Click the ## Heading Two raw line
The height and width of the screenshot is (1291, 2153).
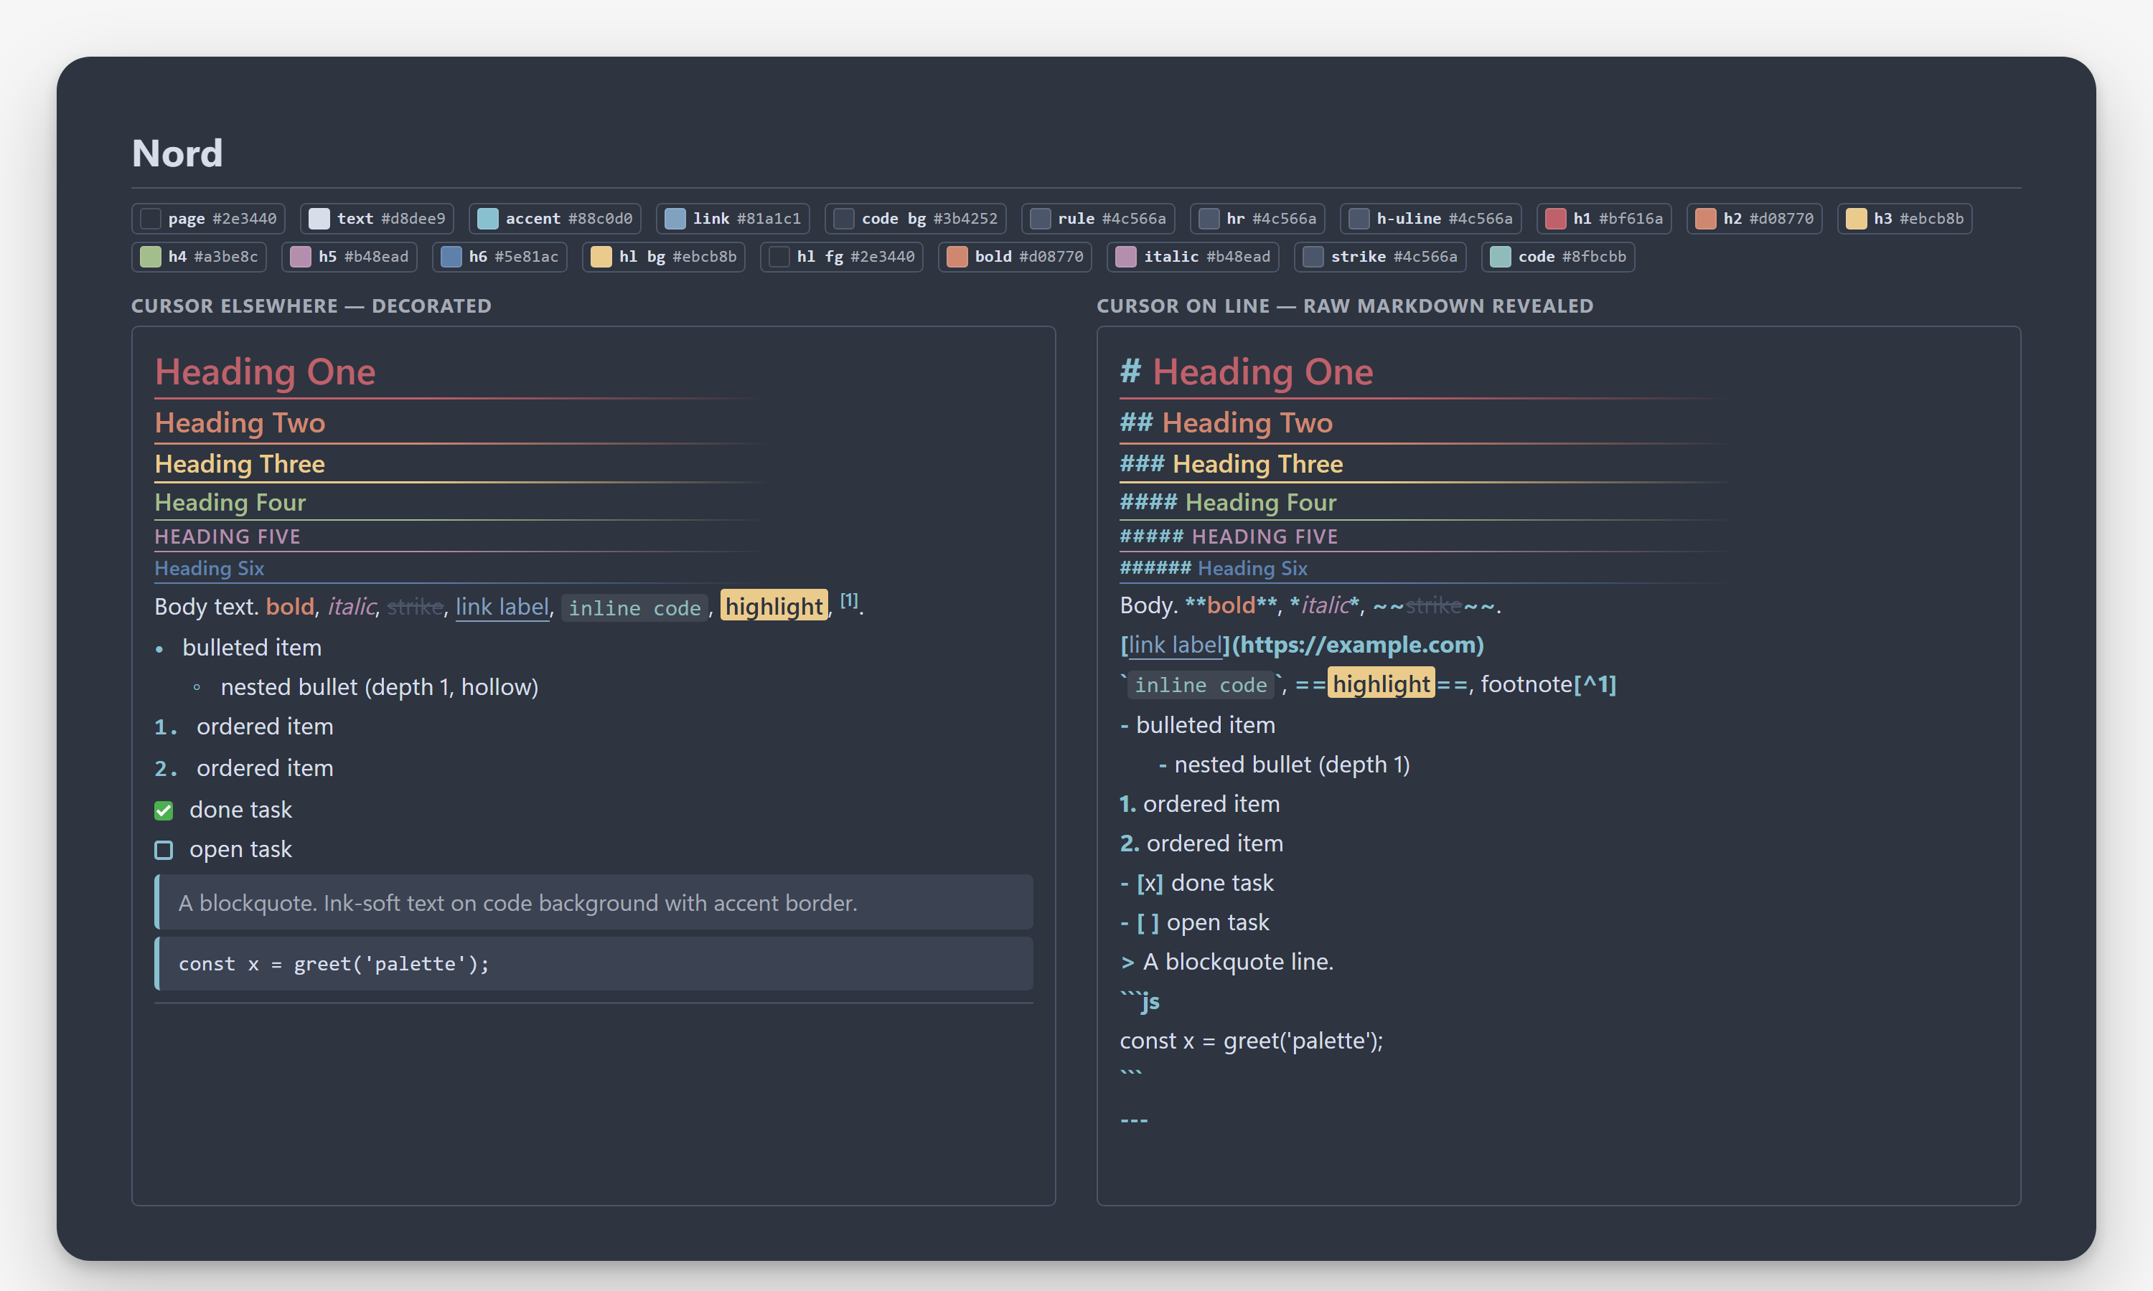pyautogui.click(x=1227, y=422)
